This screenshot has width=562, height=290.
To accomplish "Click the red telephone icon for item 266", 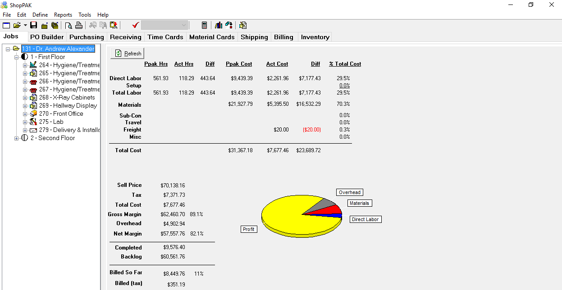I will 33,82.
